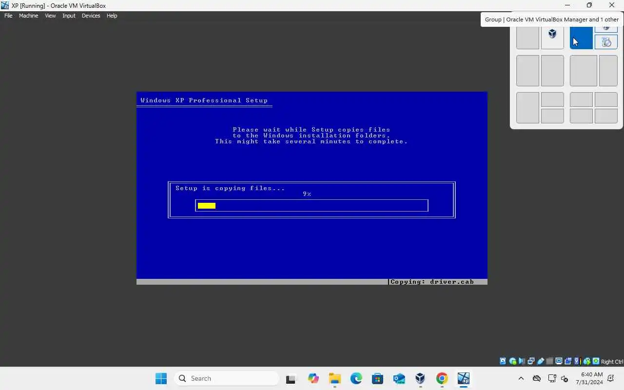Open Google Chrome from taskbar
The image size is (624, 390).
click(442, 378)
